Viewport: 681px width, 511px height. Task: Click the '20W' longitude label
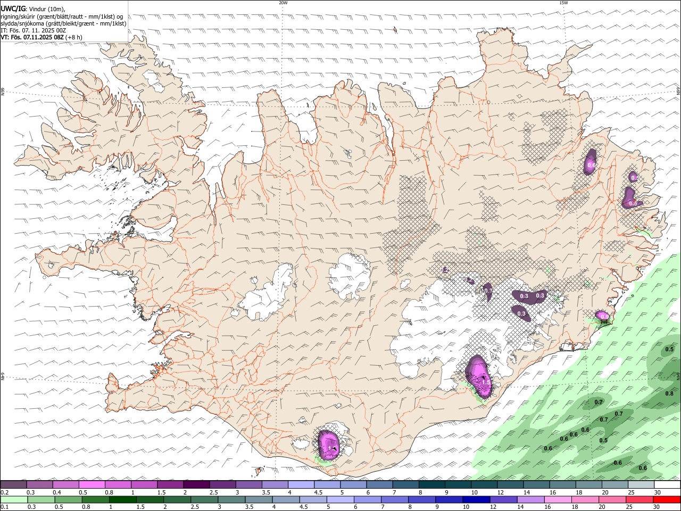pyautogui.click(x=283, y=3)
